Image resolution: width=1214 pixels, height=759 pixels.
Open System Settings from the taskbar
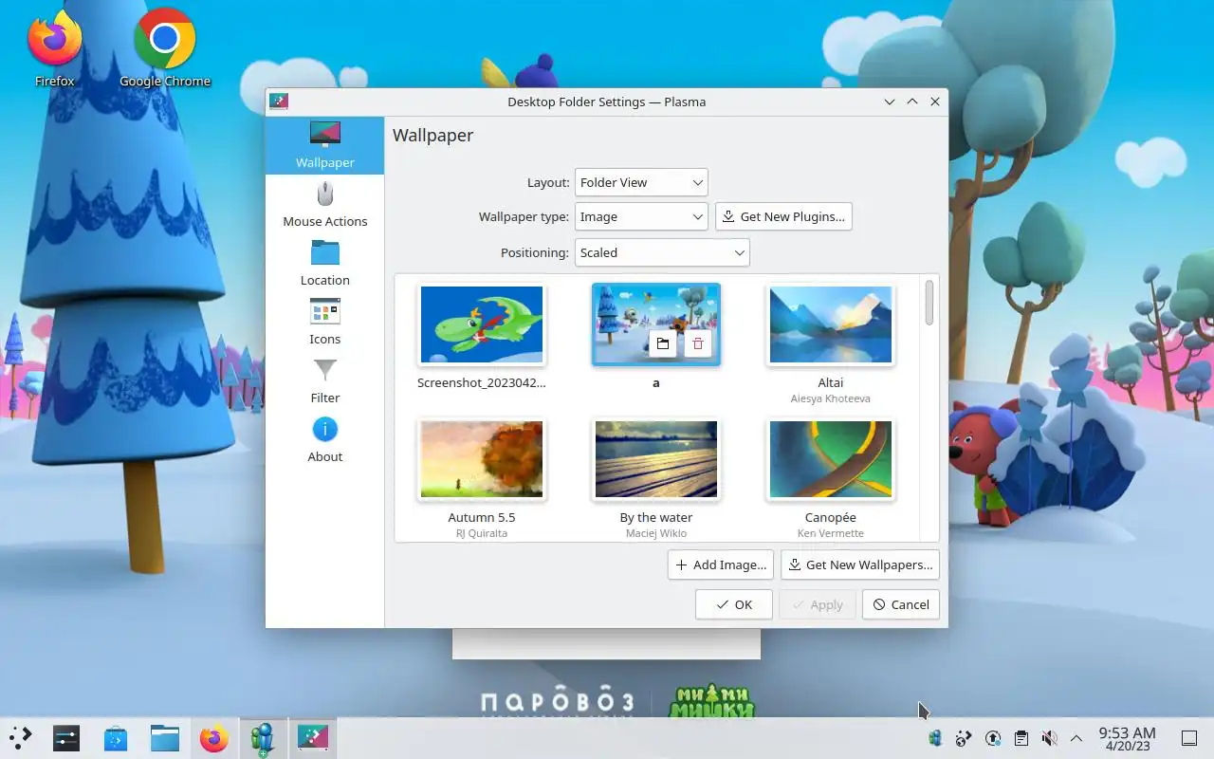click(66, 737)
